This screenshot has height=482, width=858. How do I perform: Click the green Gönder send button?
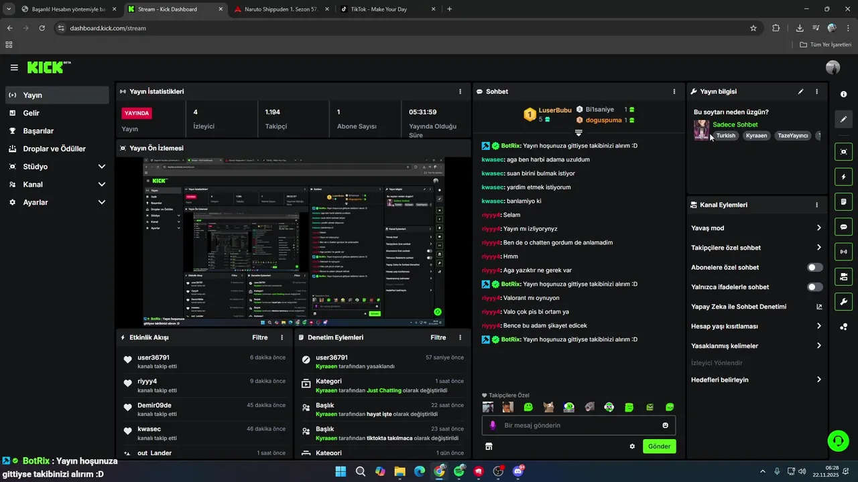click(x=659, y=447)
